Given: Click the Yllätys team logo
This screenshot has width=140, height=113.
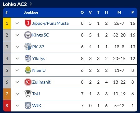Looking at the screenshot, I should 28,59.
